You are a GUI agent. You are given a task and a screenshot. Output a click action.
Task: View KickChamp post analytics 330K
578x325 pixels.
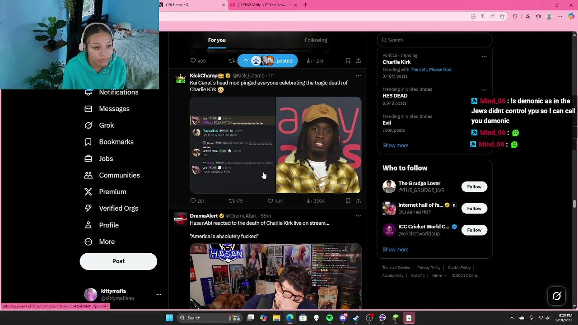click(x=315, y=201)
